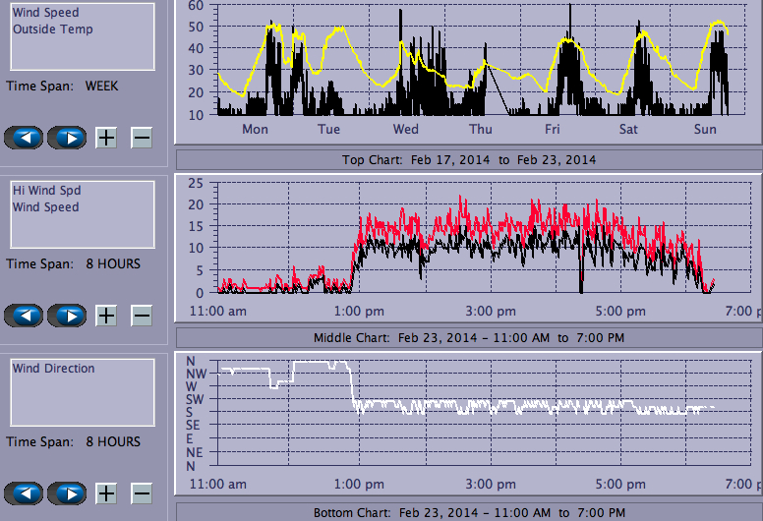Click the back arrow under the WEEK time span

[x=25, y=137]
